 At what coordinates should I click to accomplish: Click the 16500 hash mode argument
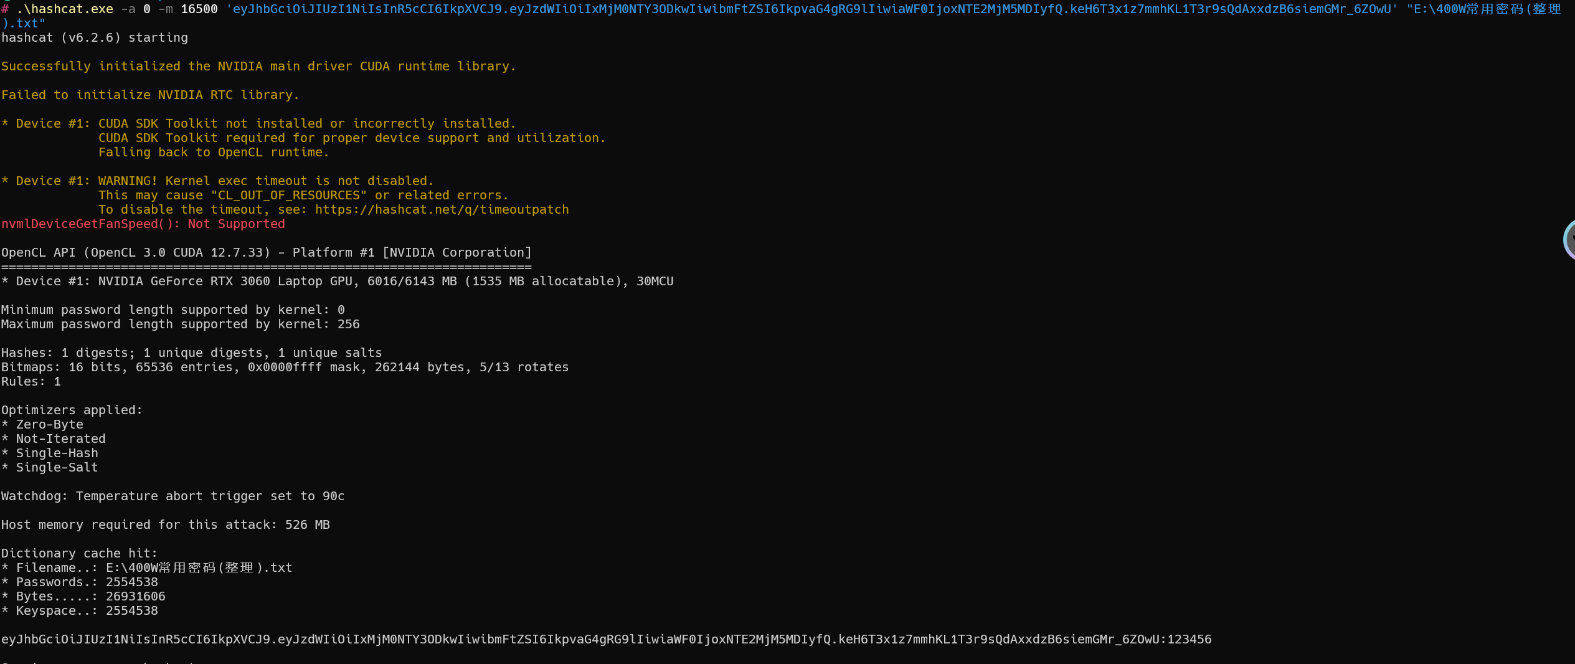pyautogui.click(x=199, y=9)
